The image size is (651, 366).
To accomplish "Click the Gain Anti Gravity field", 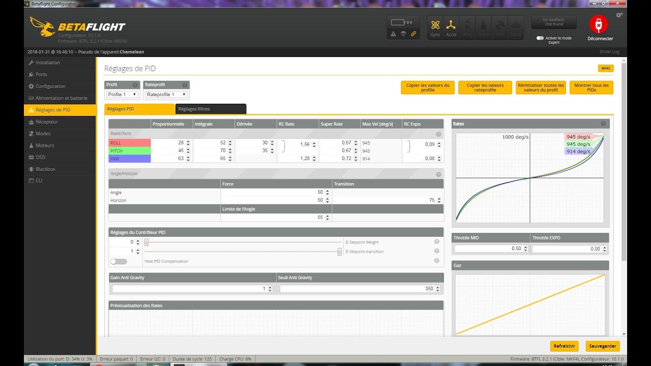I will click(193, 289).
